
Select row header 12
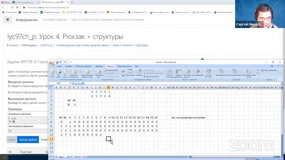pos(52,139)
